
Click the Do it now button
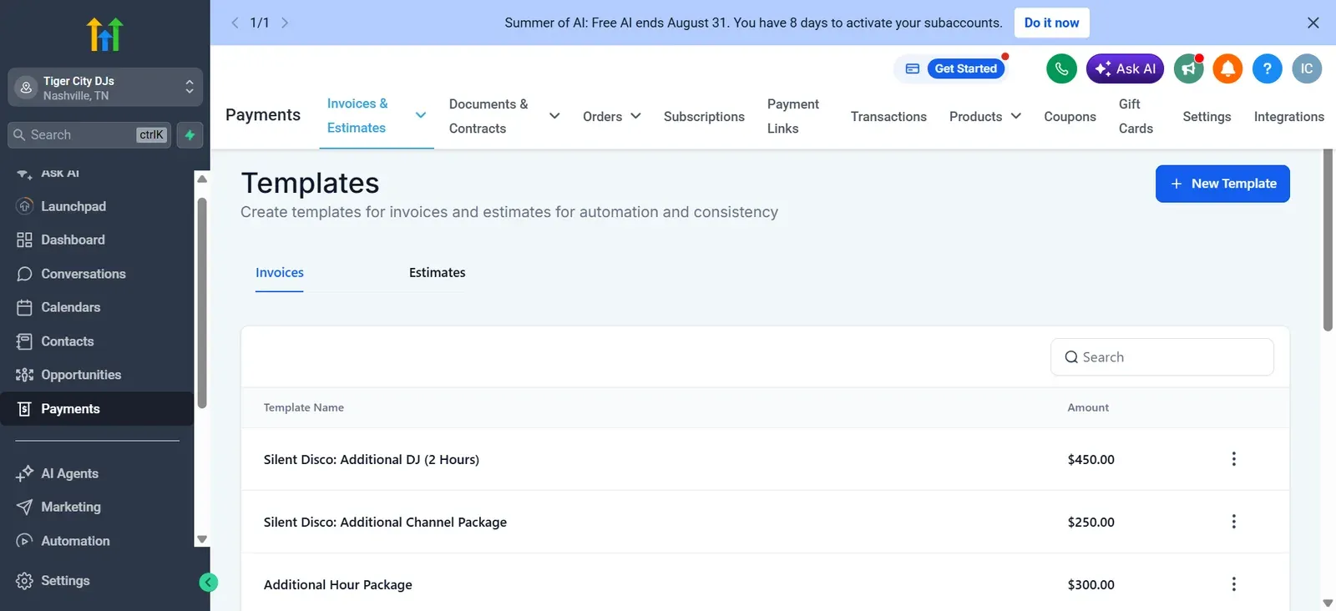coord(1051,23)
